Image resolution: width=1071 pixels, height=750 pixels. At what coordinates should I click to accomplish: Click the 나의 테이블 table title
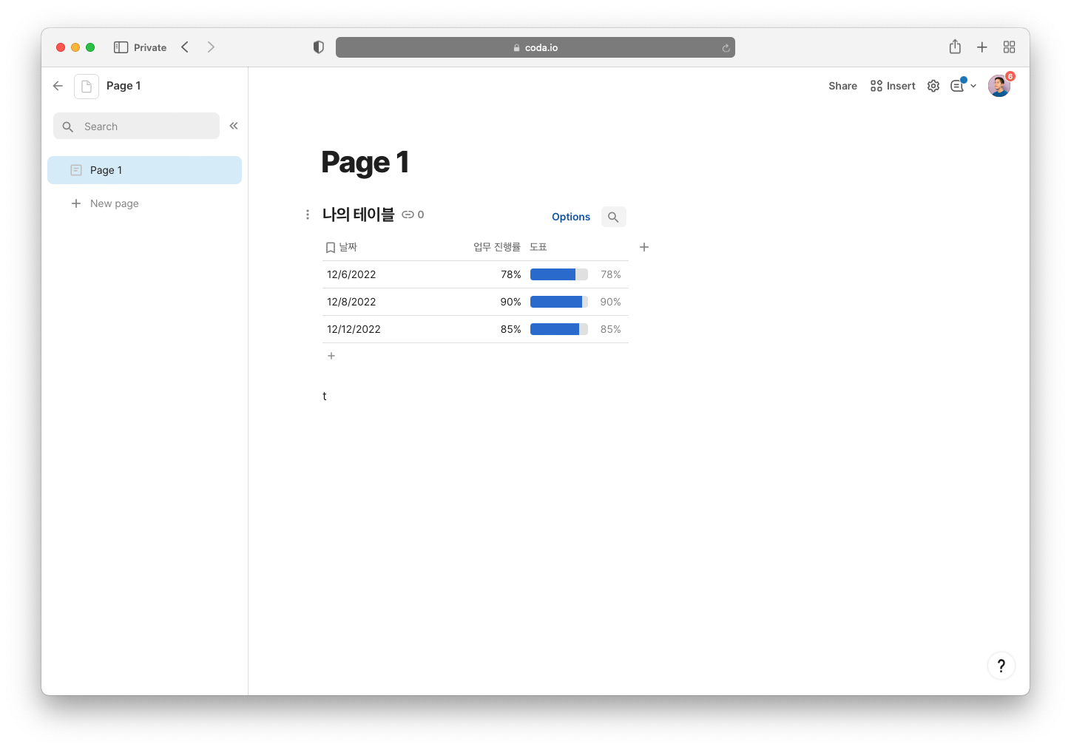pos(359,214)
